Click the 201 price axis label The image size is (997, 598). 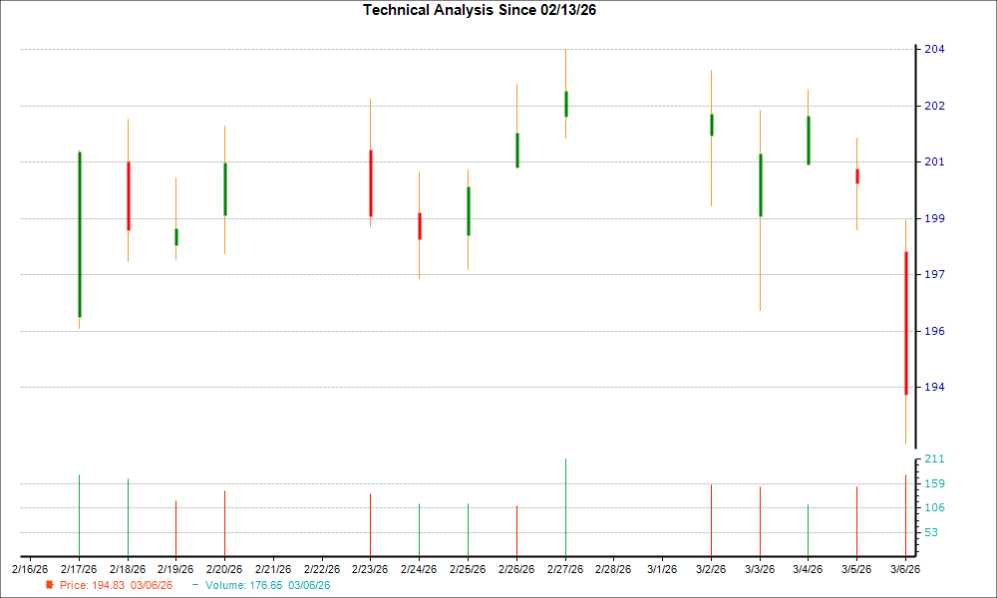(934, 162)
